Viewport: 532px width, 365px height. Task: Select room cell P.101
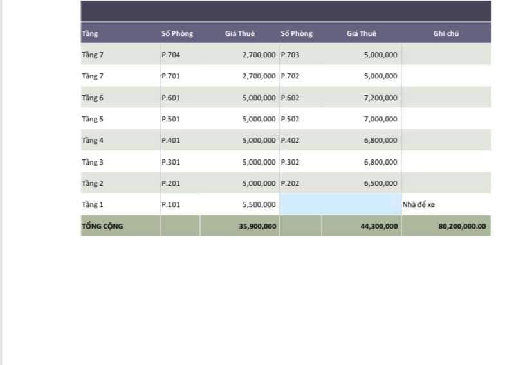coord(170,205)
